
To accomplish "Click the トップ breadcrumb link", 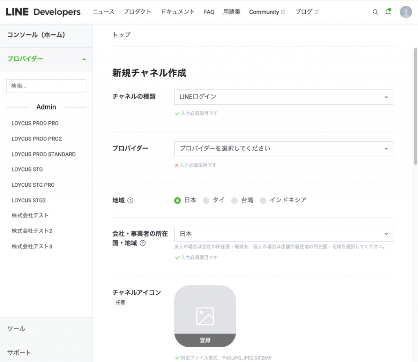I will [x=122, y=35].
